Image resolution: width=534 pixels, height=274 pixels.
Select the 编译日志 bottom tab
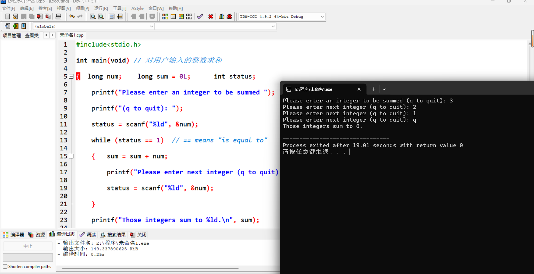[62, 234]
